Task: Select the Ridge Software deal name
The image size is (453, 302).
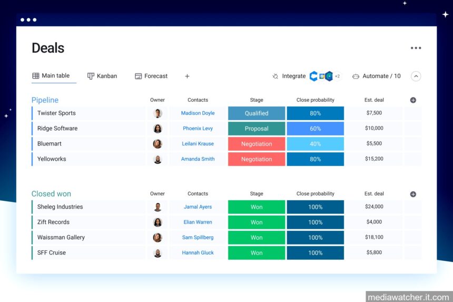Action: (57, 128)
